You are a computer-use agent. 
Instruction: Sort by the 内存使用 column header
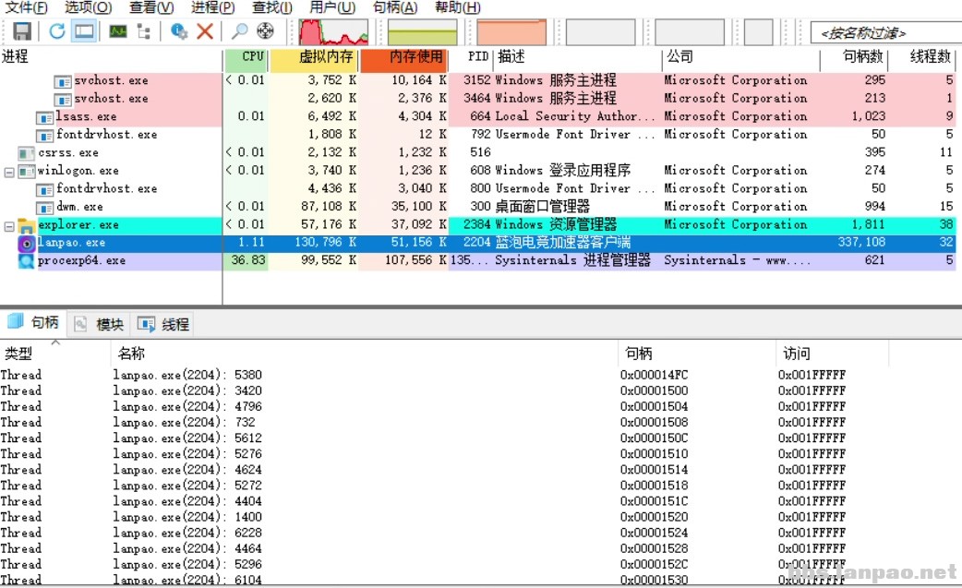click(x=415, y=57)
